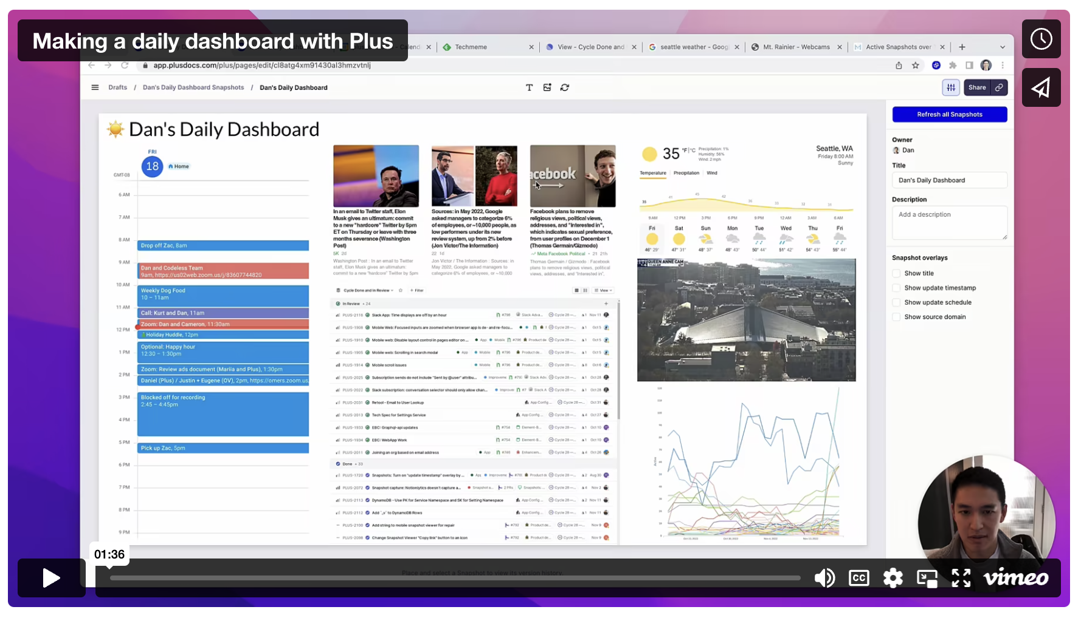Image resolution: width=1081 pixels, height=618 pixels.
Task: Favorite the Cycle Done and In Review view
Action: coord(401,290)
